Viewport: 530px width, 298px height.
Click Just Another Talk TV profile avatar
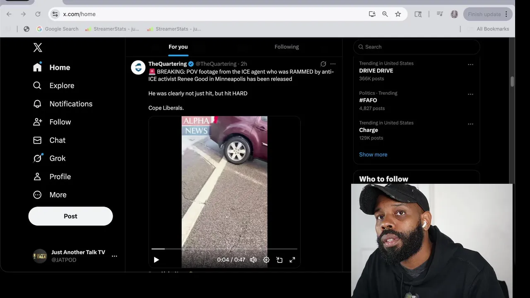point(40,256)
